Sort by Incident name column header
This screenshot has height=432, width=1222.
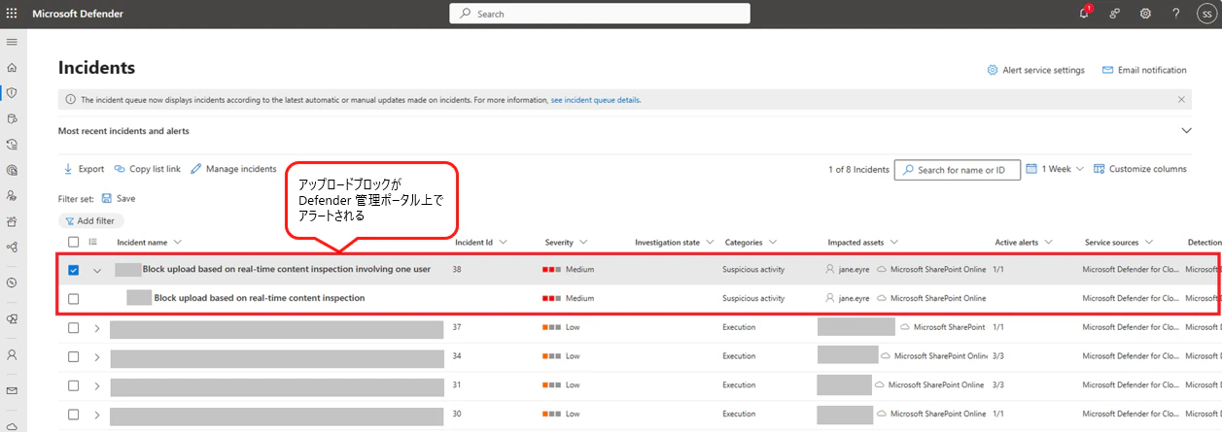[x=150, y=242]
